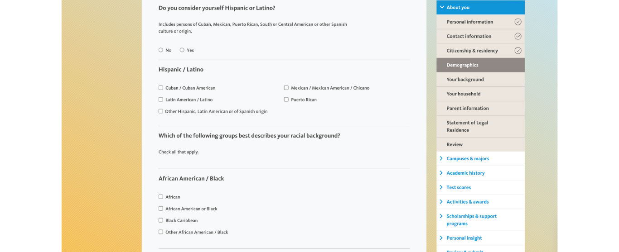This screenshot has height=252, width=619.
Task: Check the Cuban / Cuban American box
Action: (x=161, y=88)
